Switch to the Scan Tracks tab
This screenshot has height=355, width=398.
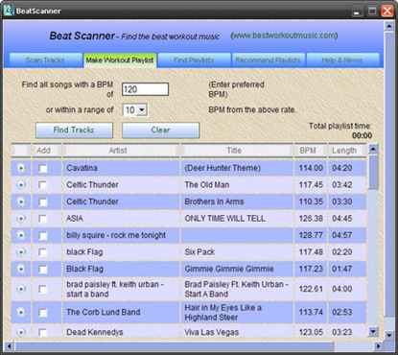[45, 60]
